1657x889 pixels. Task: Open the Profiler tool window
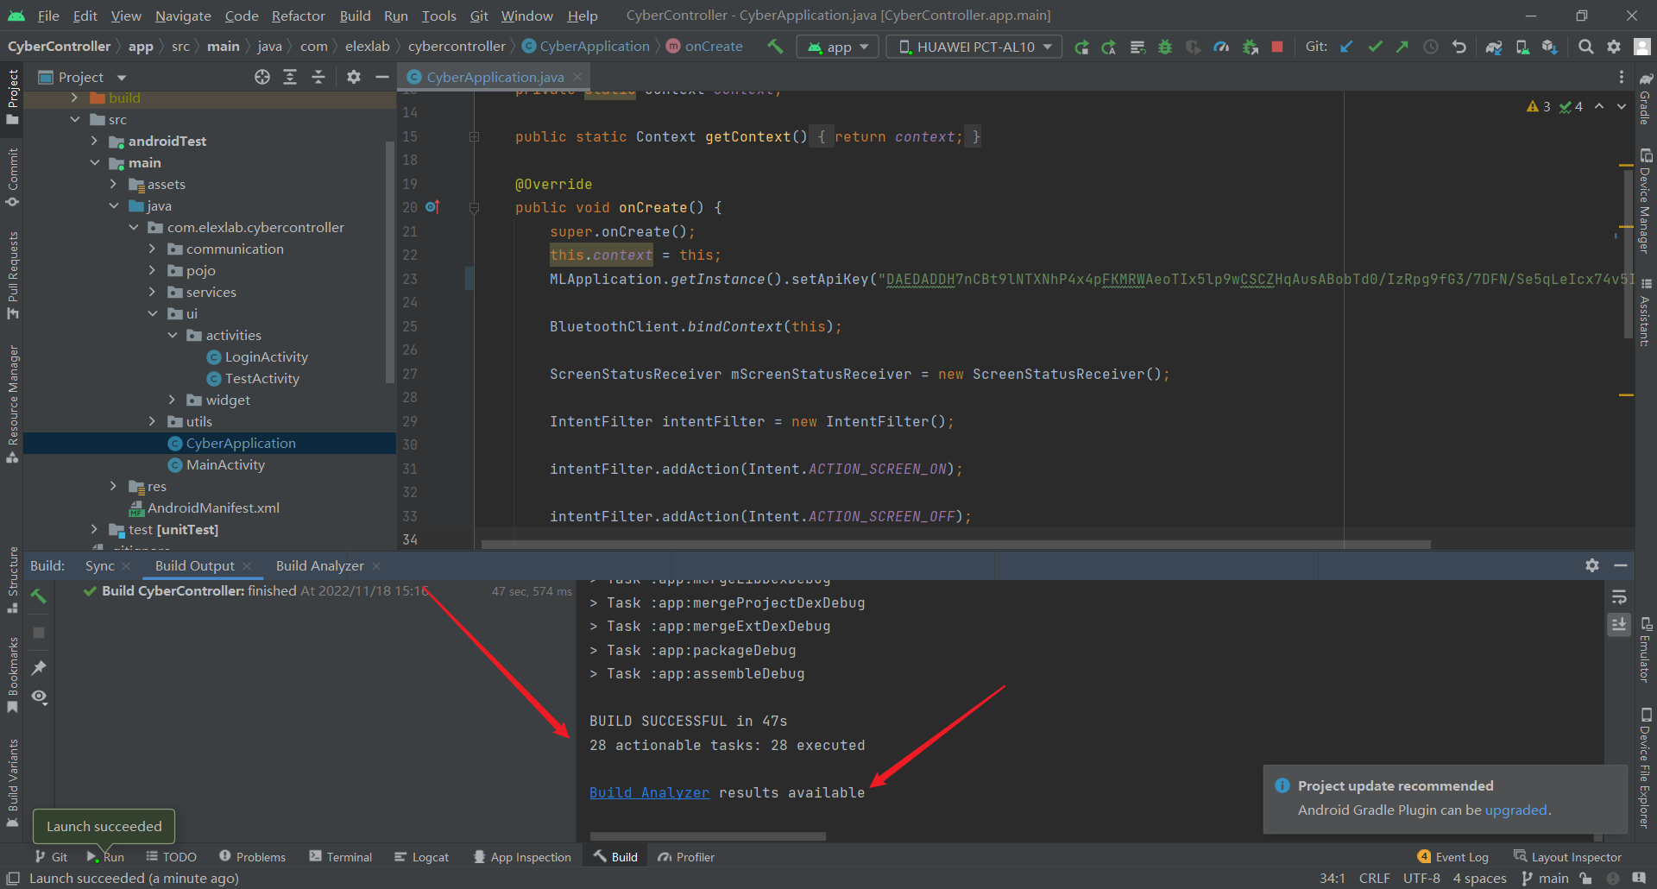686,857
